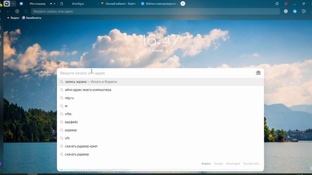Viewport: 312px width, 175px height.
Task: Click the Alice assistant icon in the tab bar
Action: pyautogui.click(x=6, y=3)
